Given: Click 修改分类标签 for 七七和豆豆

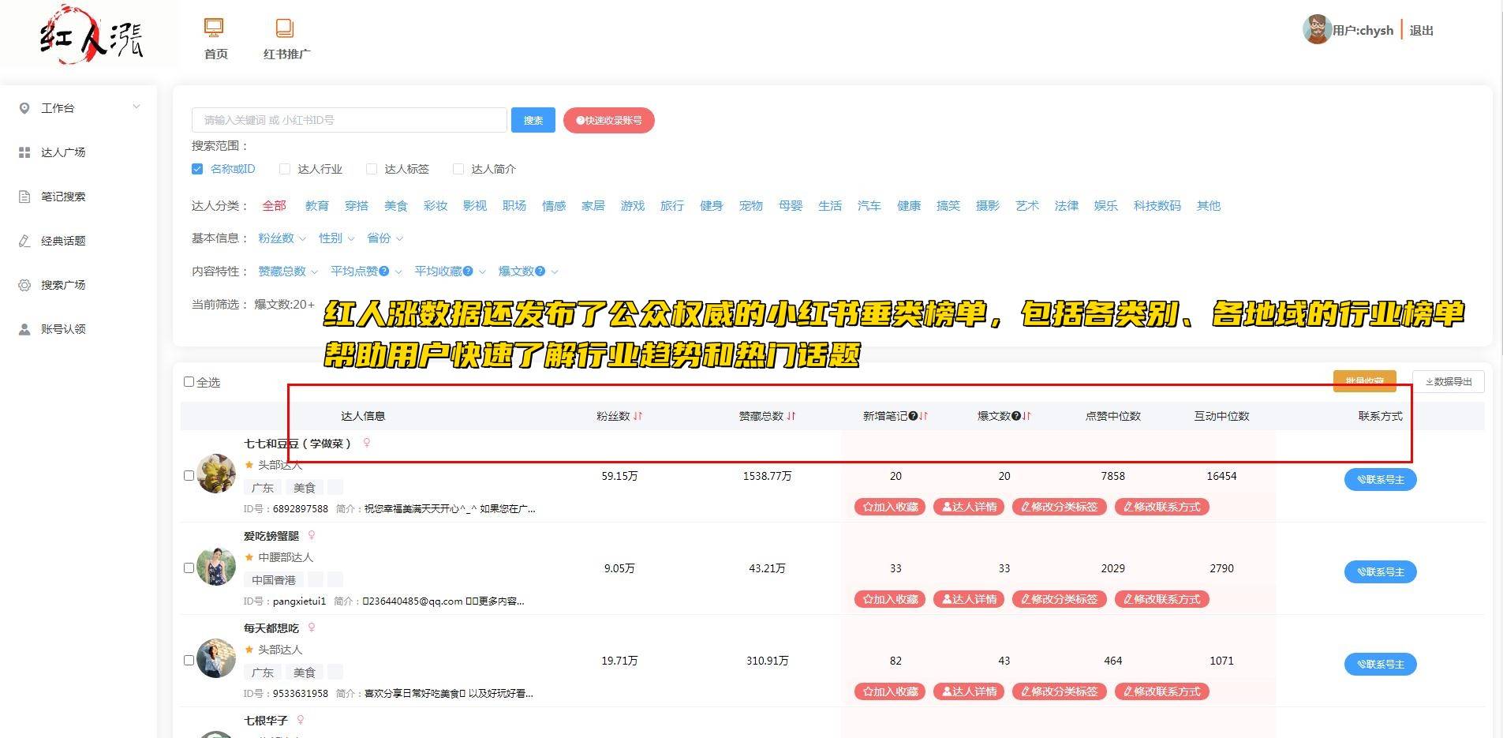Looking at the screenshot, I should (1060, 507).
